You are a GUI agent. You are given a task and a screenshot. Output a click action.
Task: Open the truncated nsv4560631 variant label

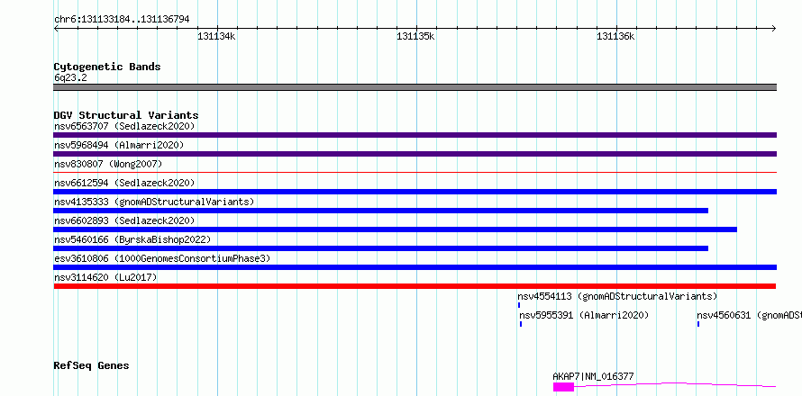tap(750, 315)
